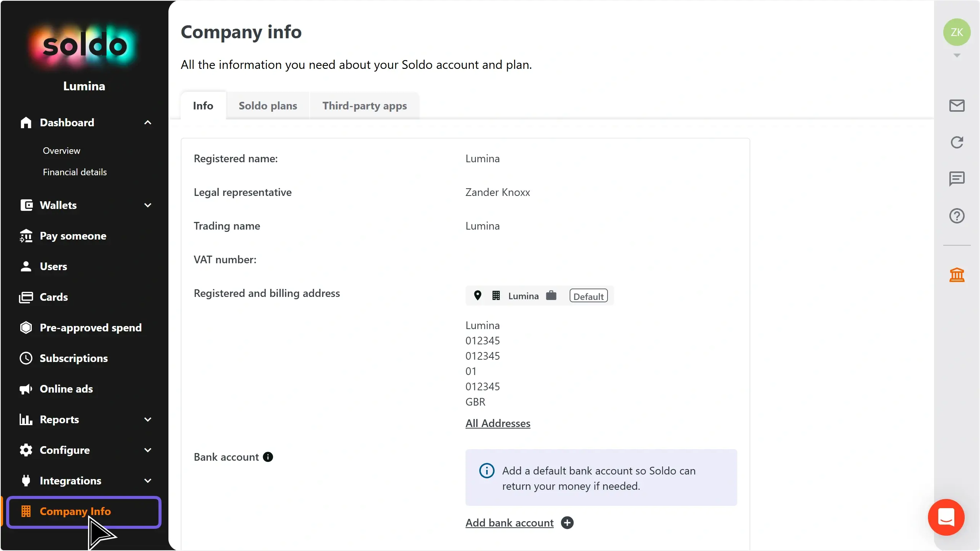Click the GBR country line

pos(475,402)
